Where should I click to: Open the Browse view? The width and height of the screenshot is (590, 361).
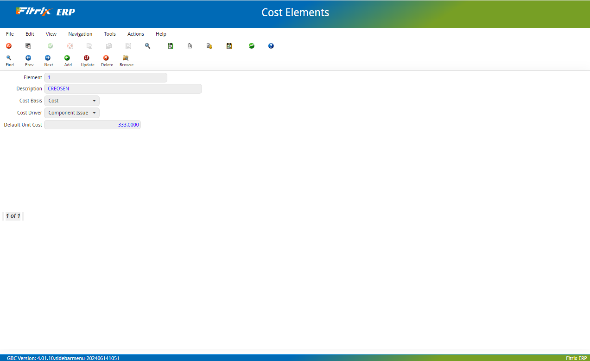[x=126, y=61]
